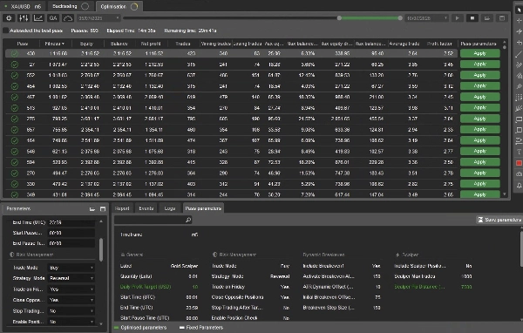Maximize the optimisation panel using the window icon

pos(502,18)
